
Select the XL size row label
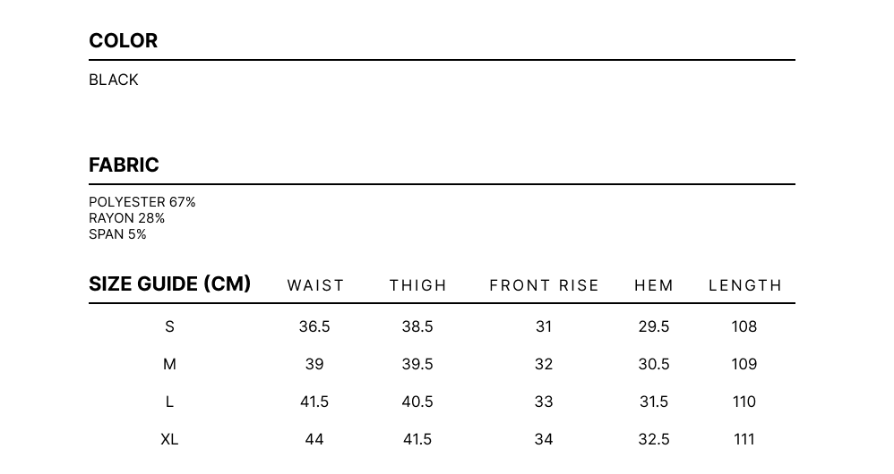click(x=169, y=439)
